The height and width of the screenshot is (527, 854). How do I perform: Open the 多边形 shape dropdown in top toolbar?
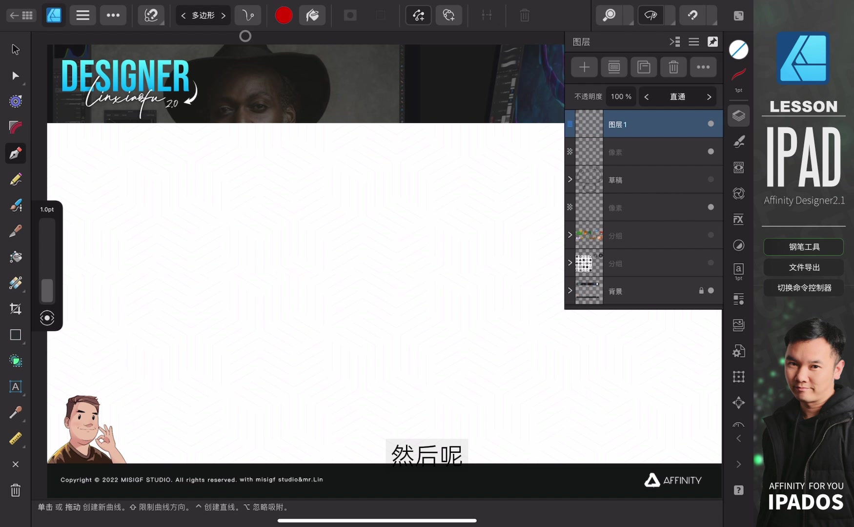click(x=203, y=15)
